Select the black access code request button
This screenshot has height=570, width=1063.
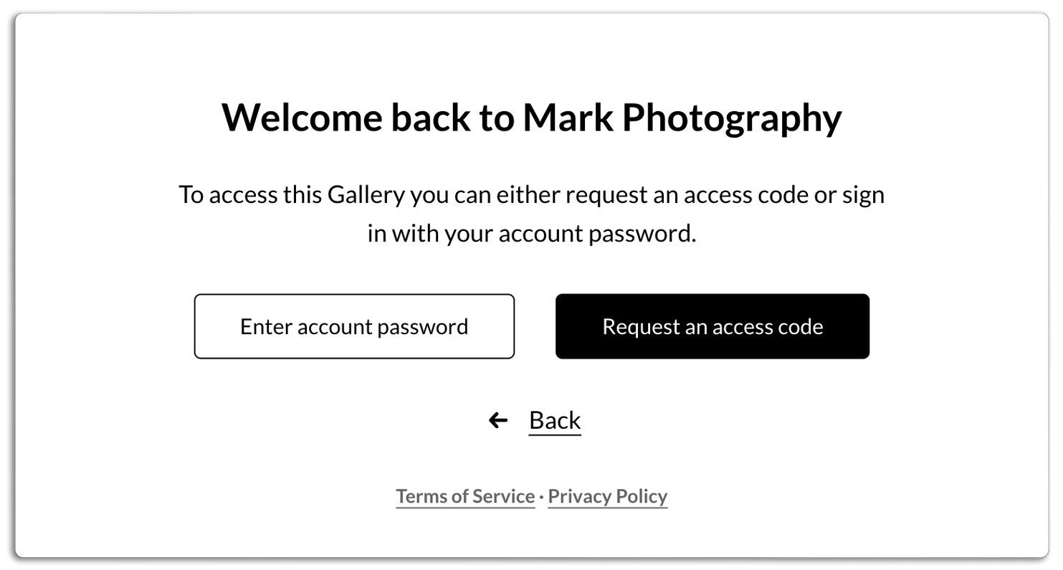click(x=712, y=326)
